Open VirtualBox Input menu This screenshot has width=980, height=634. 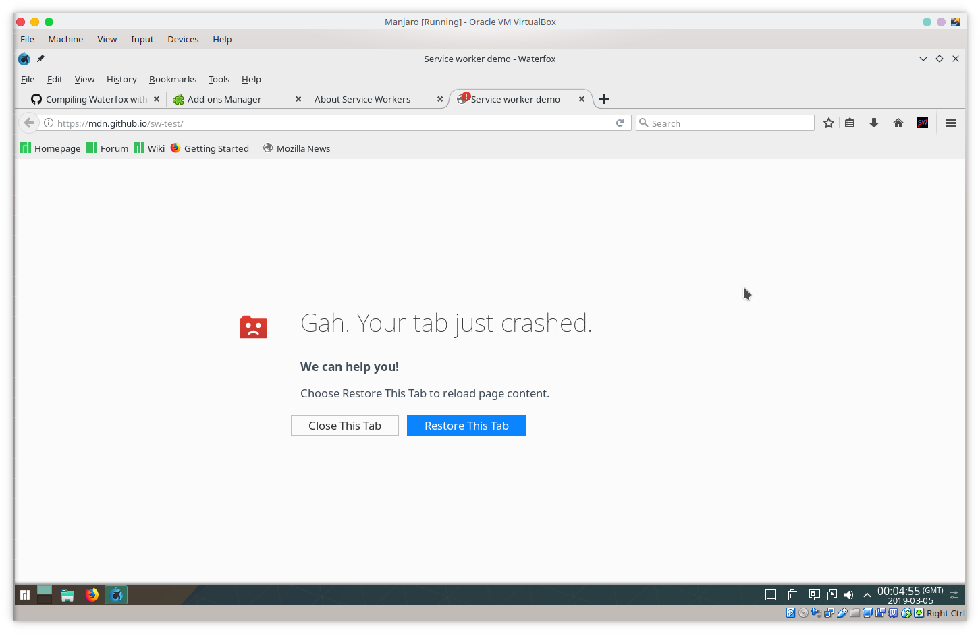tap(142, 39)
